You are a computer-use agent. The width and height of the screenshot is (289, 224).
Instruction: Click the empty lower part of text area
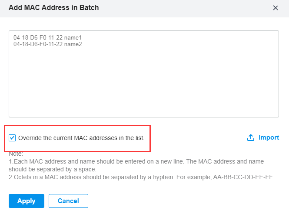tap(144, 89)
